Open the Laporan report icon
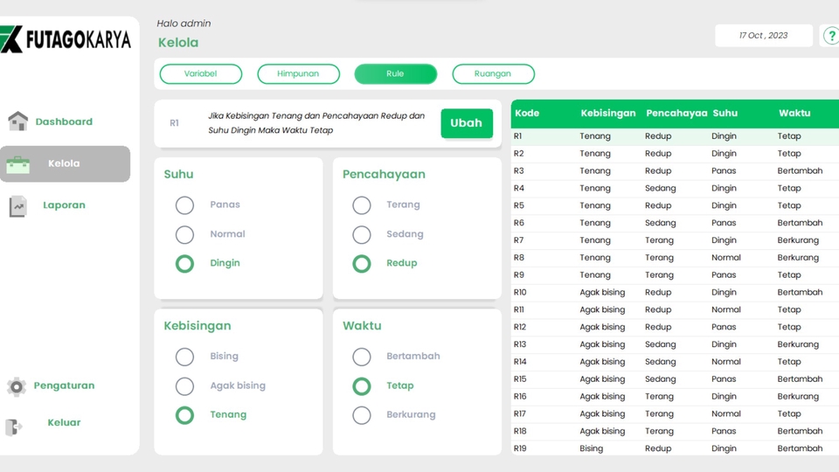This screenshot has width=839, height=472. pyautogui.click(x=17, y=206)
